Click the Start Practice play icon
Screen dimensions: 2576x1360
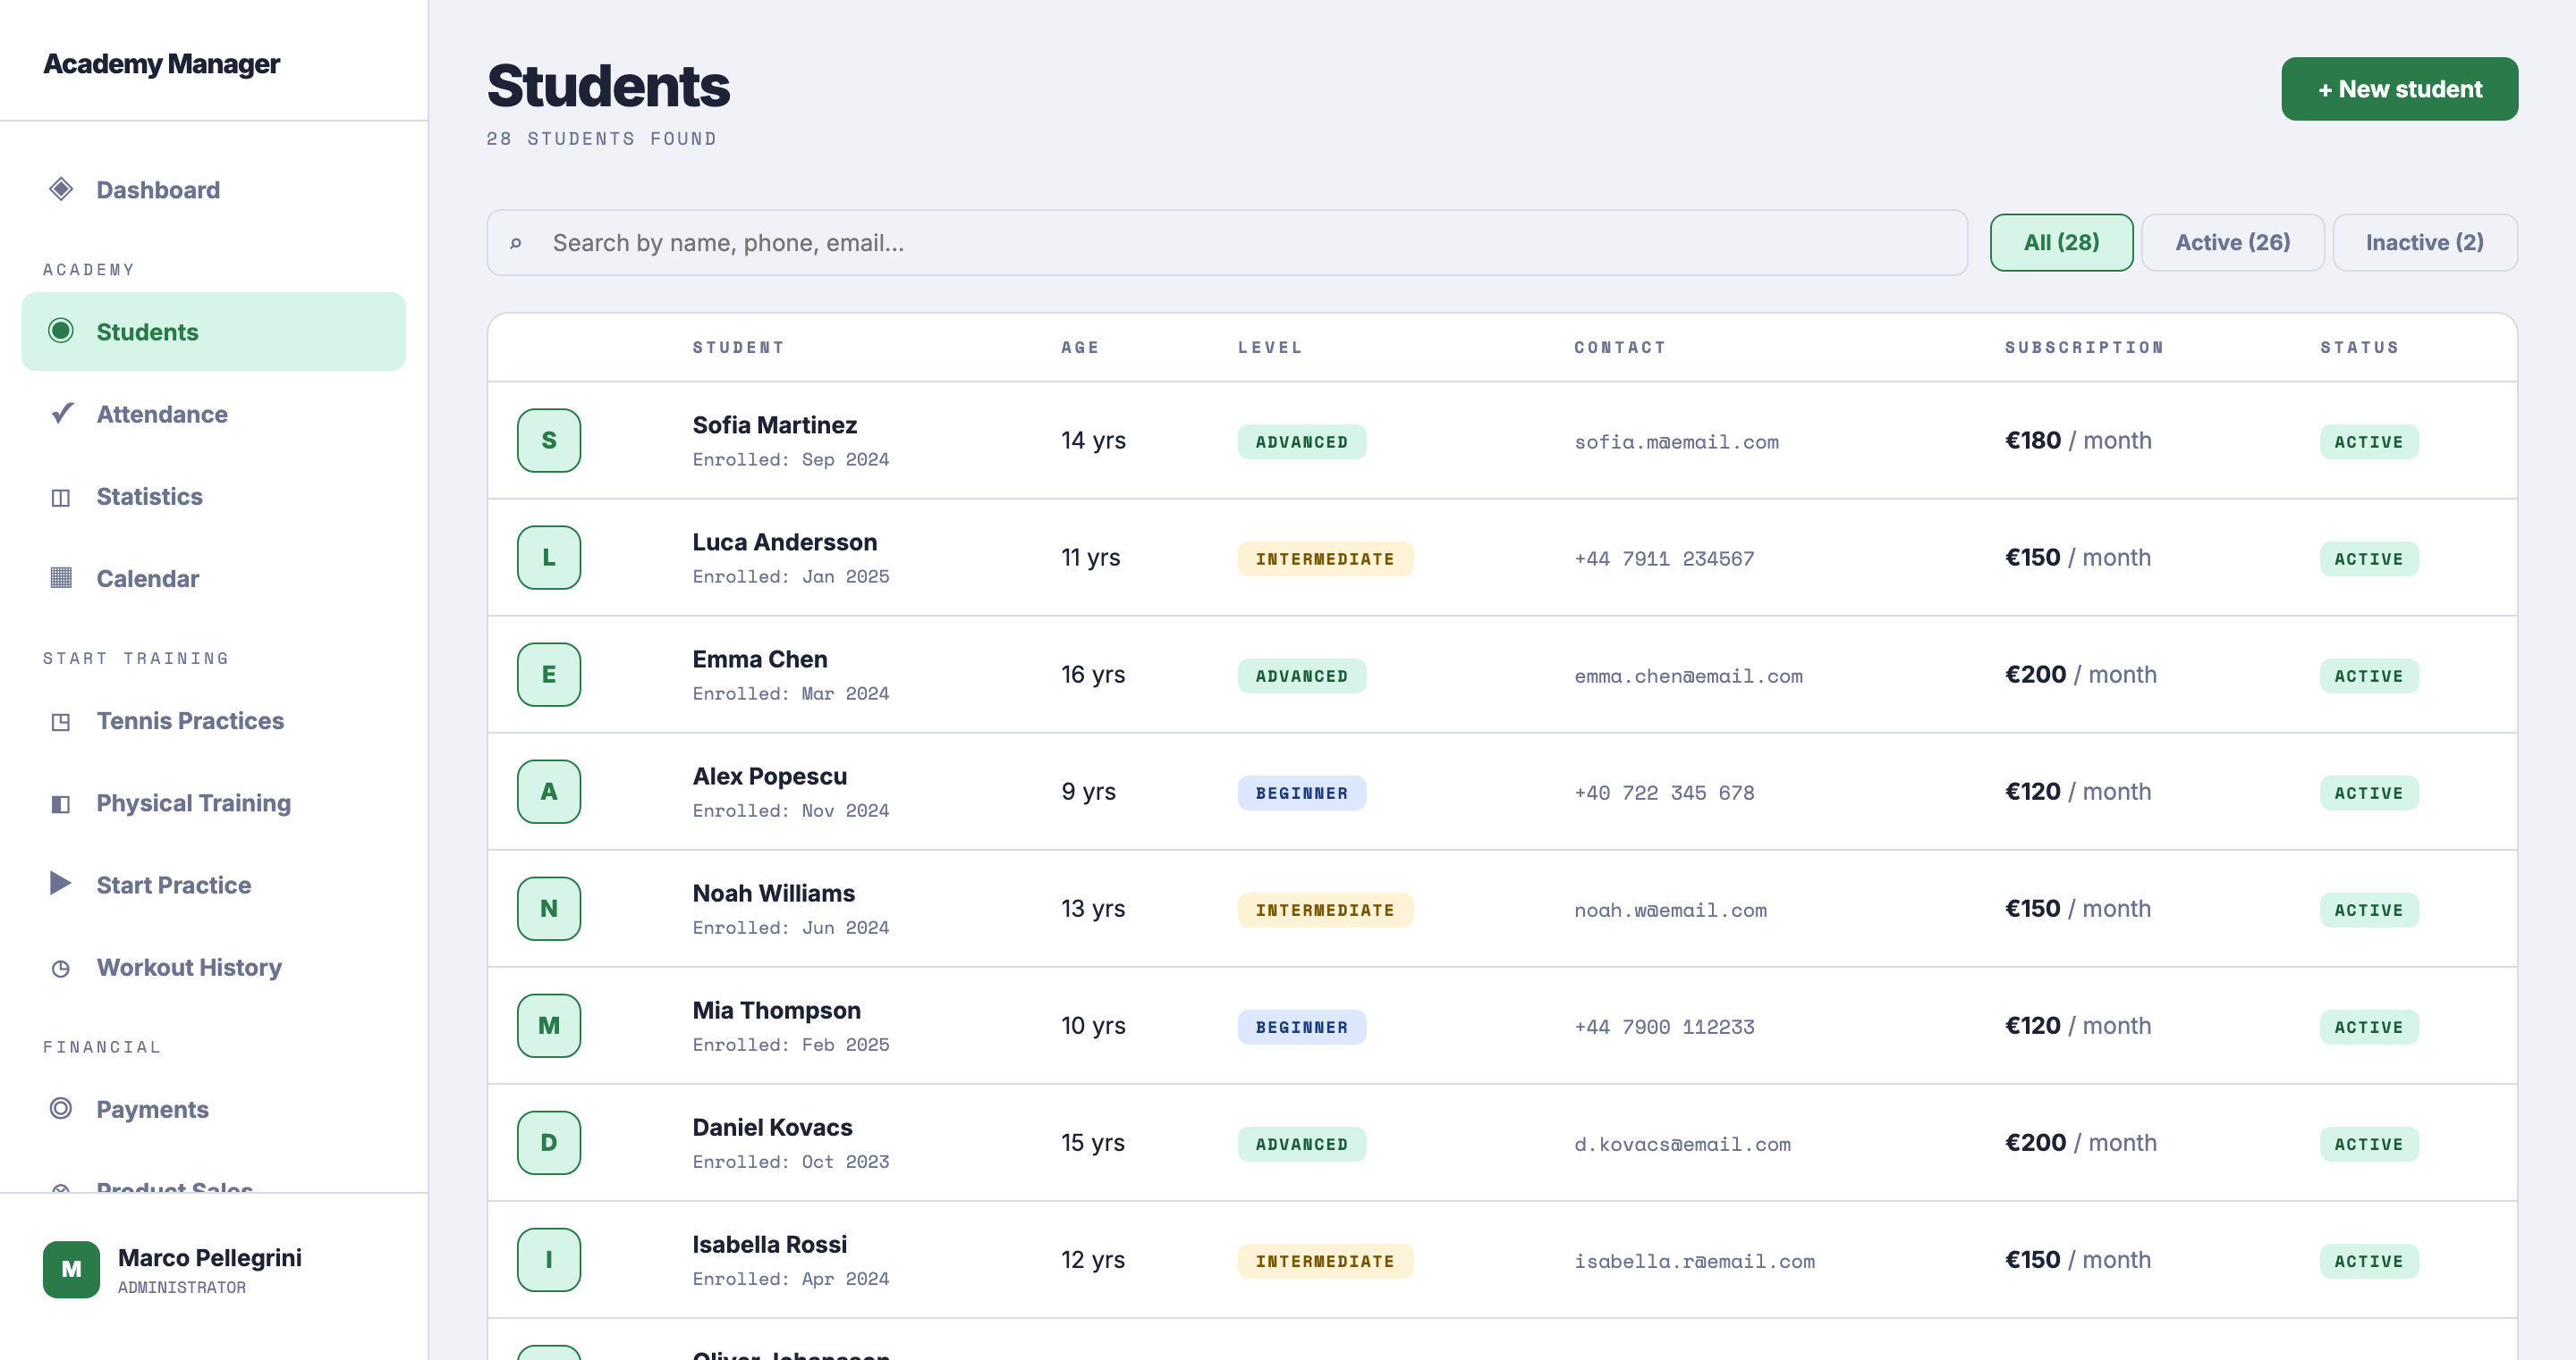coord(61,885)
